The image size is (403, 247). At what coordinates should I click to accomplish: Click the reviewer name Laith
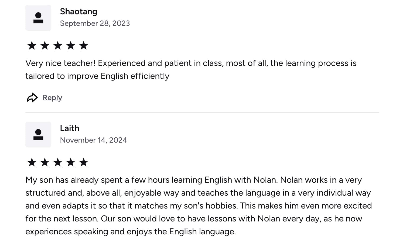point(70,128)
